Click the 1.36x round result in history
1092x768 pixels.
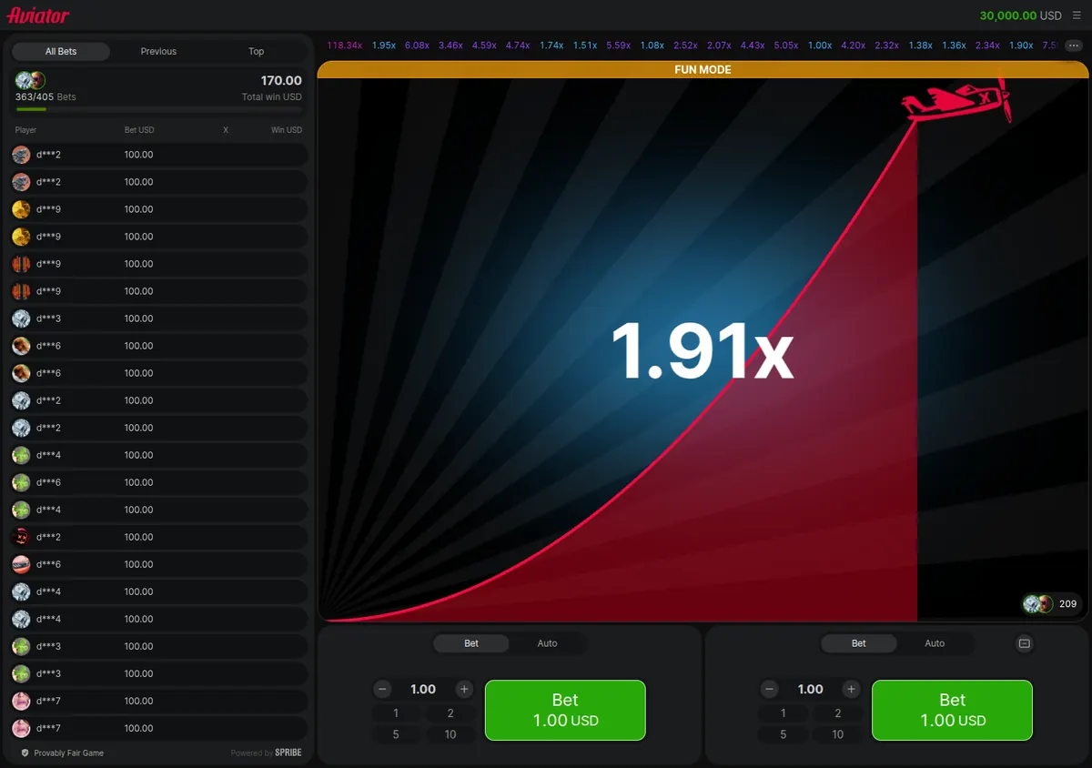(x=954, y=45)
